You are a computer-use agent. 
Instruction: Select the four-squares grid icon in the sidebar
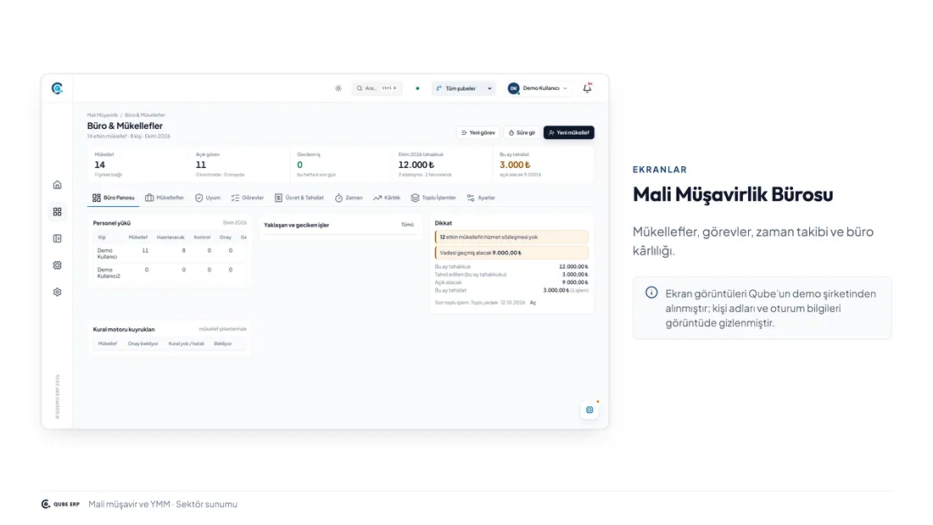pyautogui.click(x=57, y=212)
